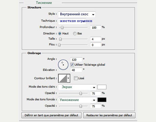Click the angle and elevation dial
The image size is (156, 122).
point(63,65)
